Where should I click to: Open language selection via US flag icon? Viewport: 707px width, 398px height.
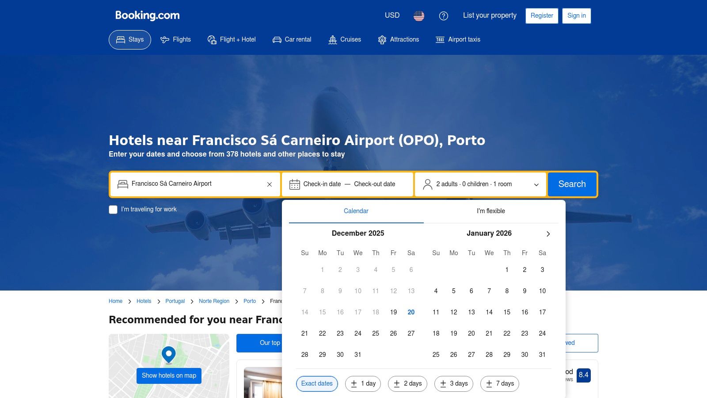click(x=419, y=16)
